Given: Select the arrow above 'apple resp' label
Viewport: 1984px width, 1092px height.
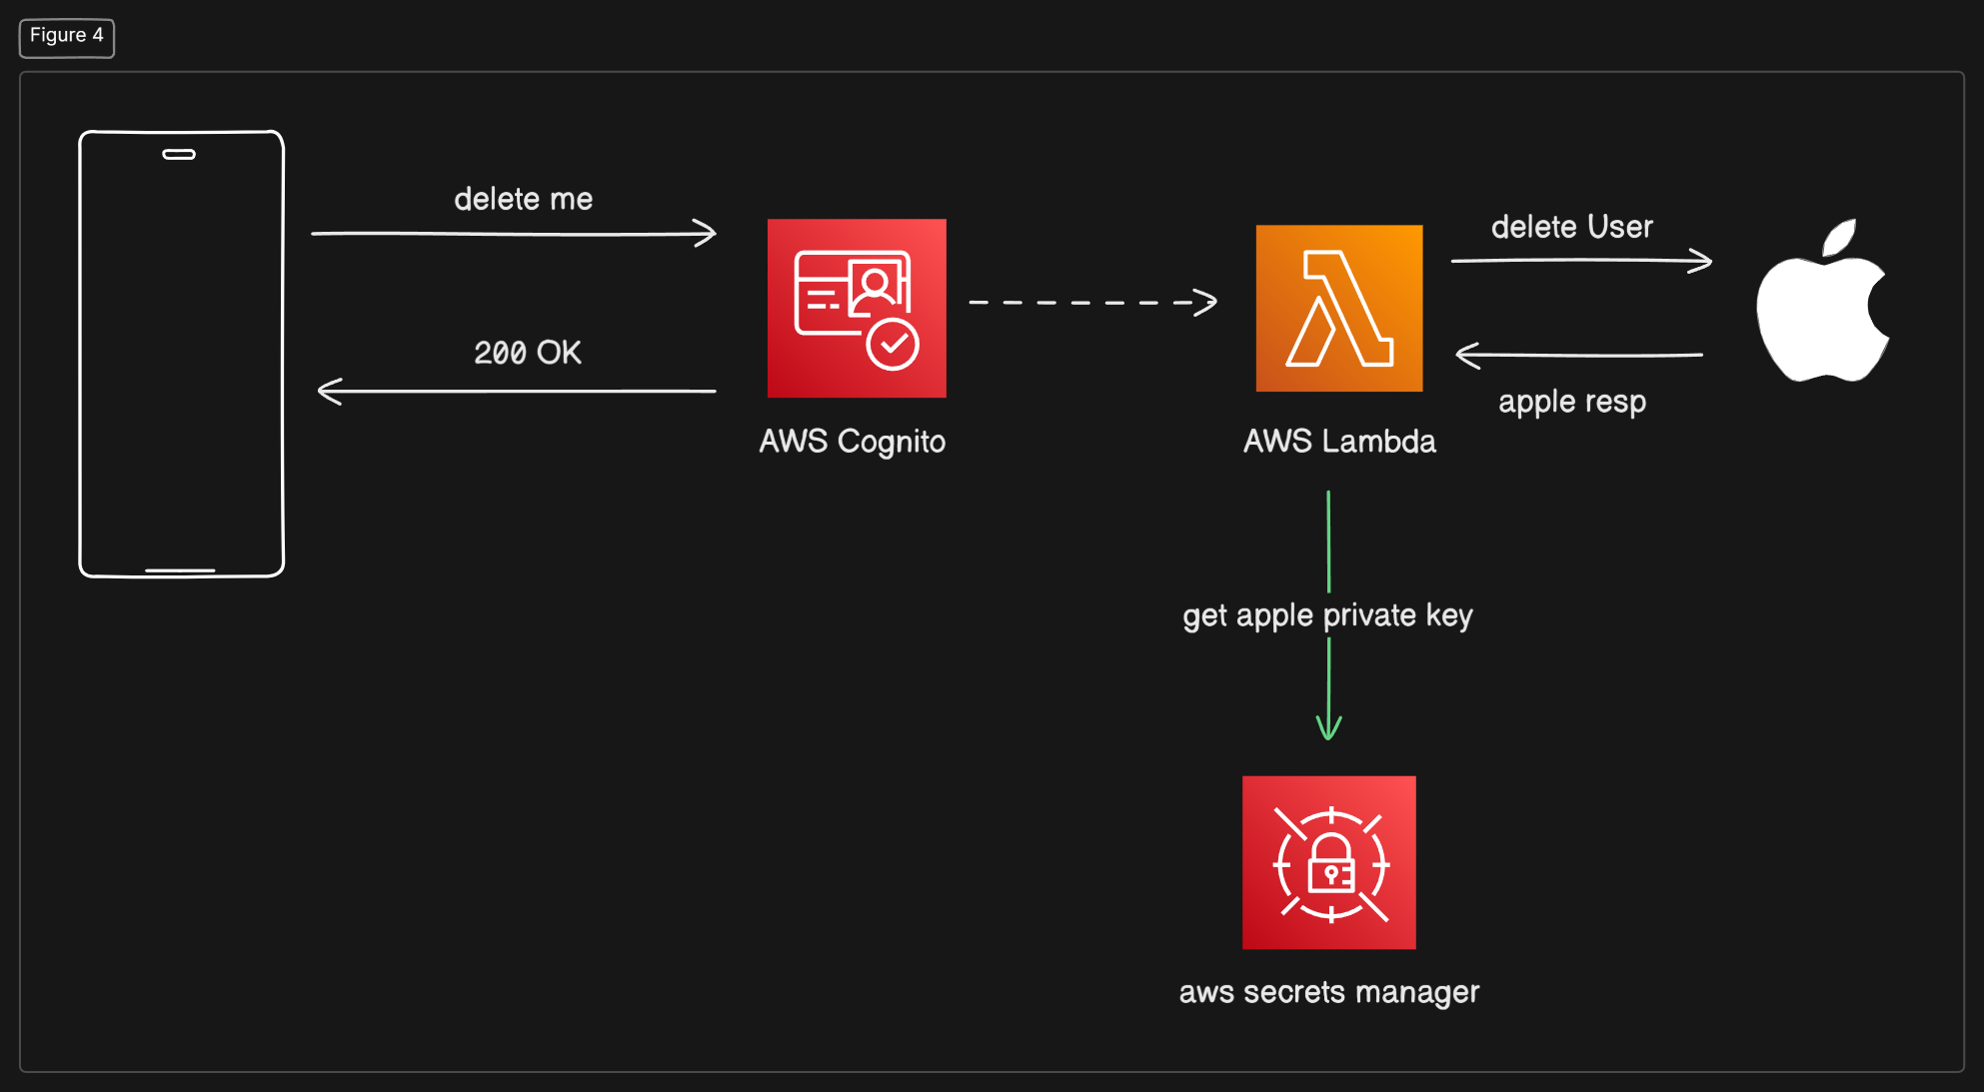Looking at the screenshot, I should tap(1579, 355).
